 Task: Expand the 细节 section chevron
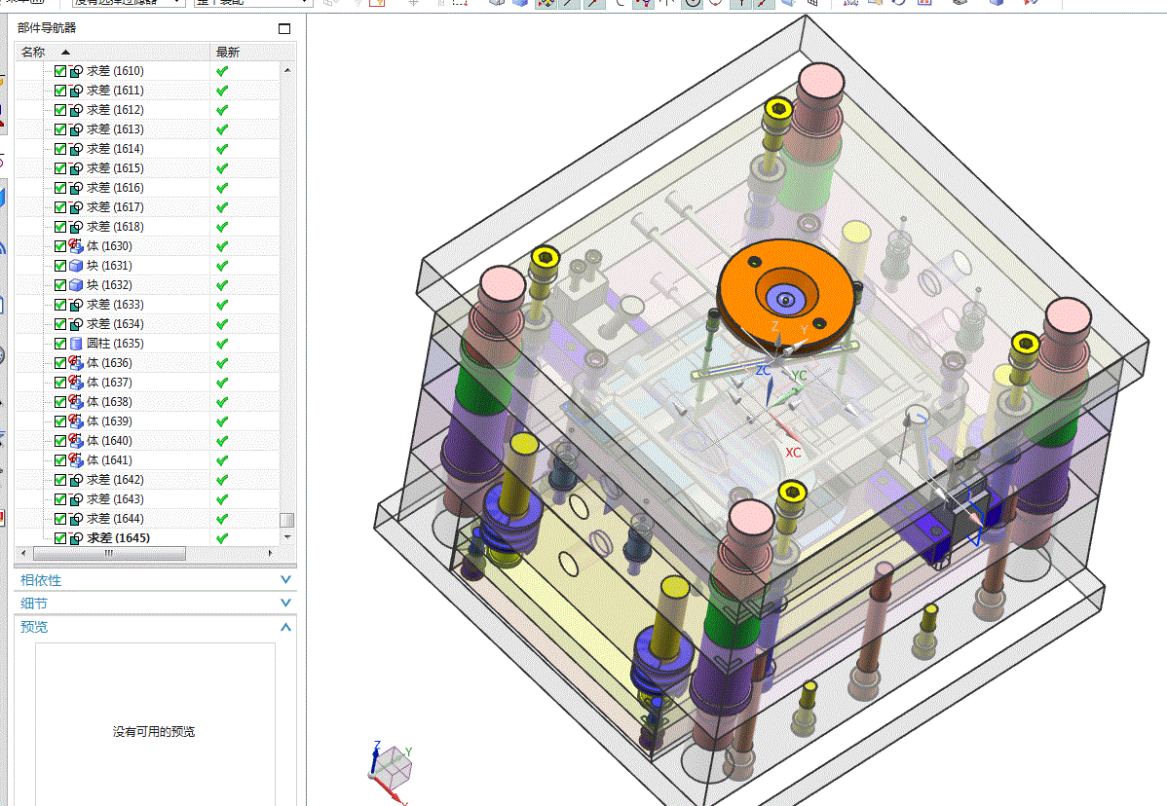285,603
